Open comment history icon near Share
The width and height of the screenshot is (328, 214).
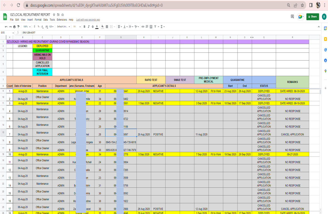pos(292,17)
